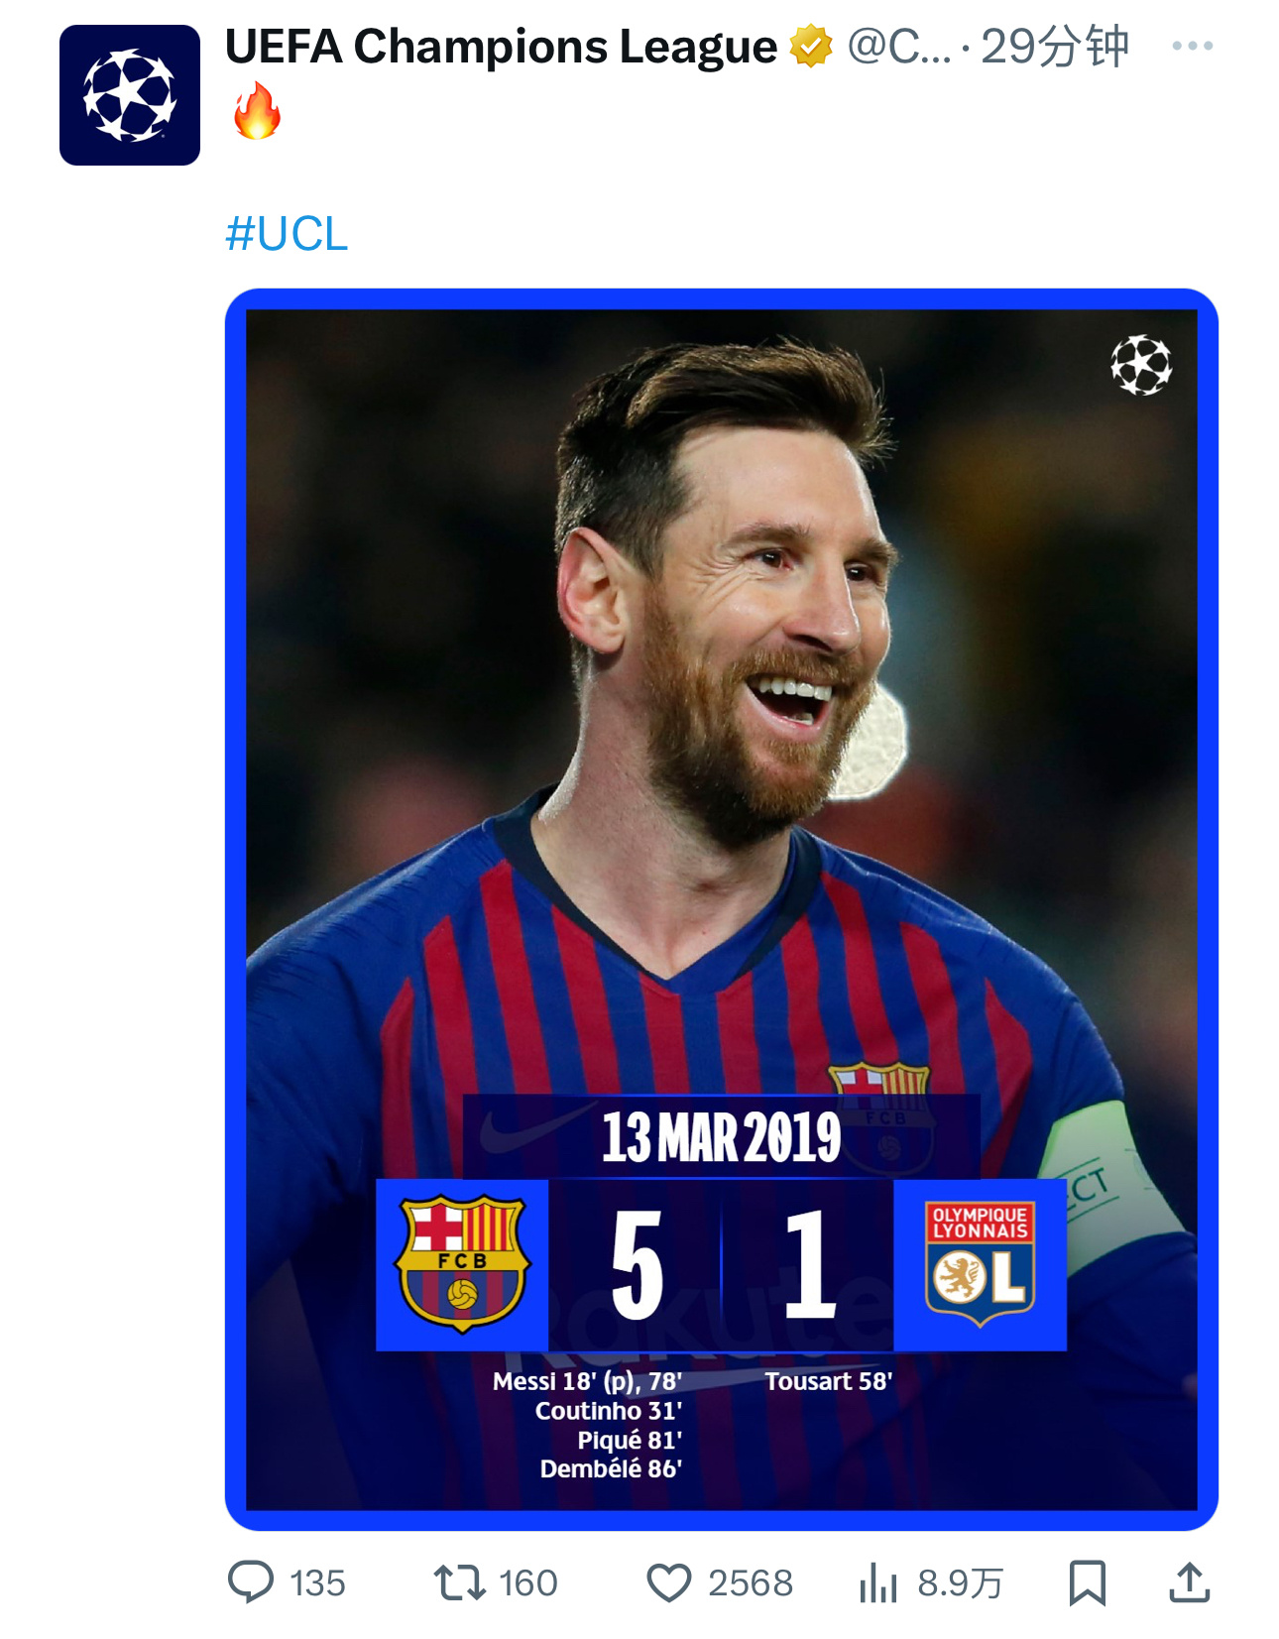Open the truncated @C... handle

pos(898,47)
